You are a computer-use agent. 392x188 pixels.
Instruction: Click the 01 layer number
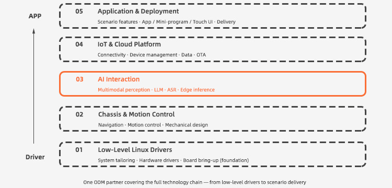click(79, 150)
